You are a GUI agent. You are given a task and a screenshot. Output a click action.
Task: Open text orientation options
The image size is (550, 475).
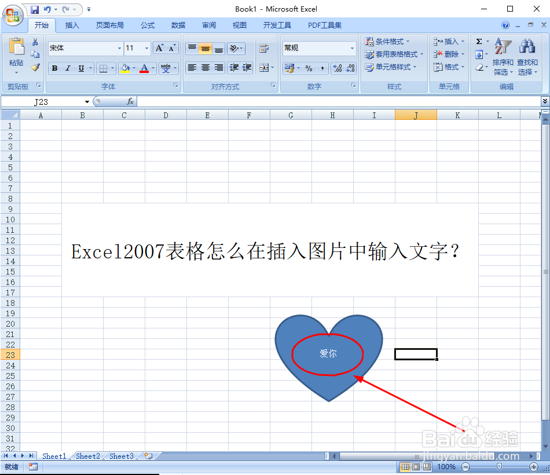click(x=236, y=48)
